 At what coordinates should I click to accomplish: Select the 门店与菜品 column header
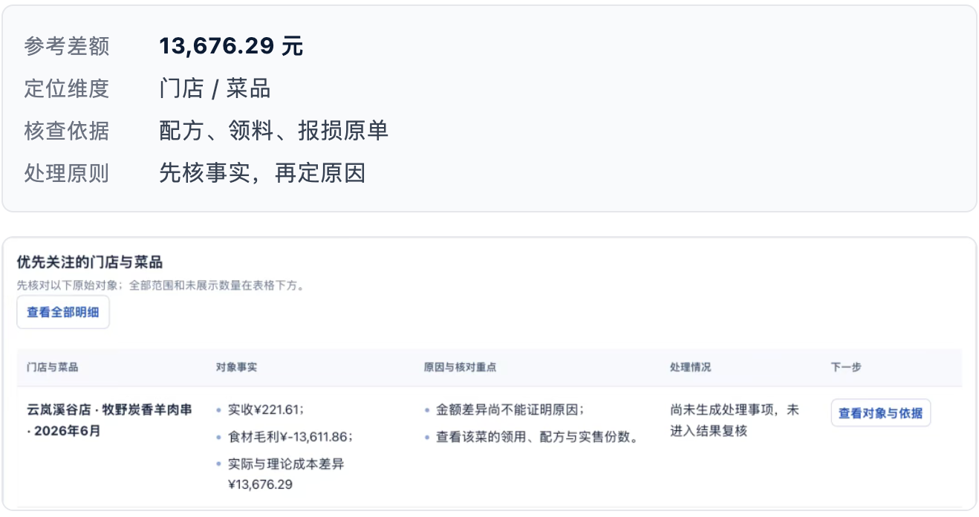pyautogui.click(x=53, y=368)
